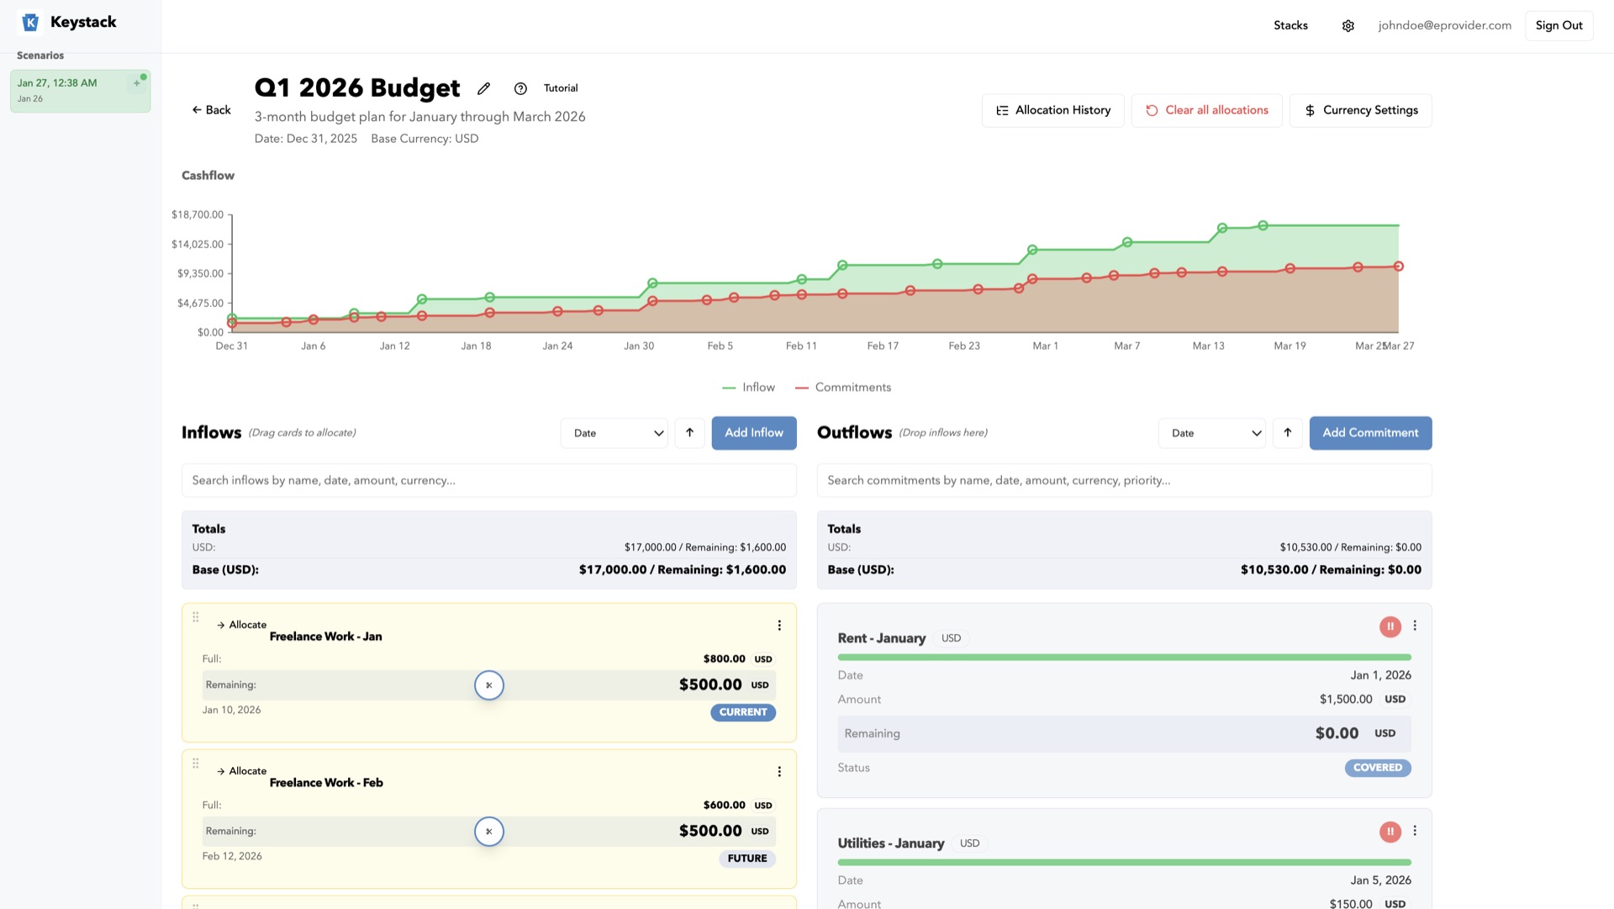Select the Keystack logo
Screen dimensions: 1614x909
click(x=31, y=22)
